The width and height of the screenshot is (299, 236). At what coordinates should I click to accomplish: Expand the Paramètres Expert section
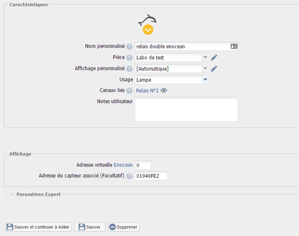(38, 194)
